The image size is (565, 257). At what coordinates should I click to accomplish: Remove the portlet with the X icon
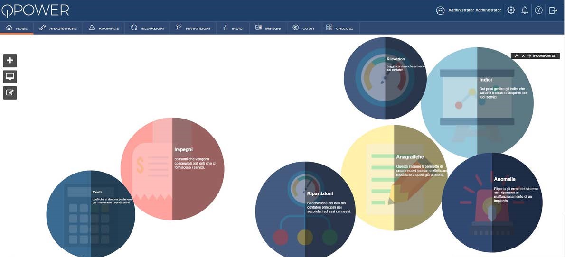[x=523, y=56]
